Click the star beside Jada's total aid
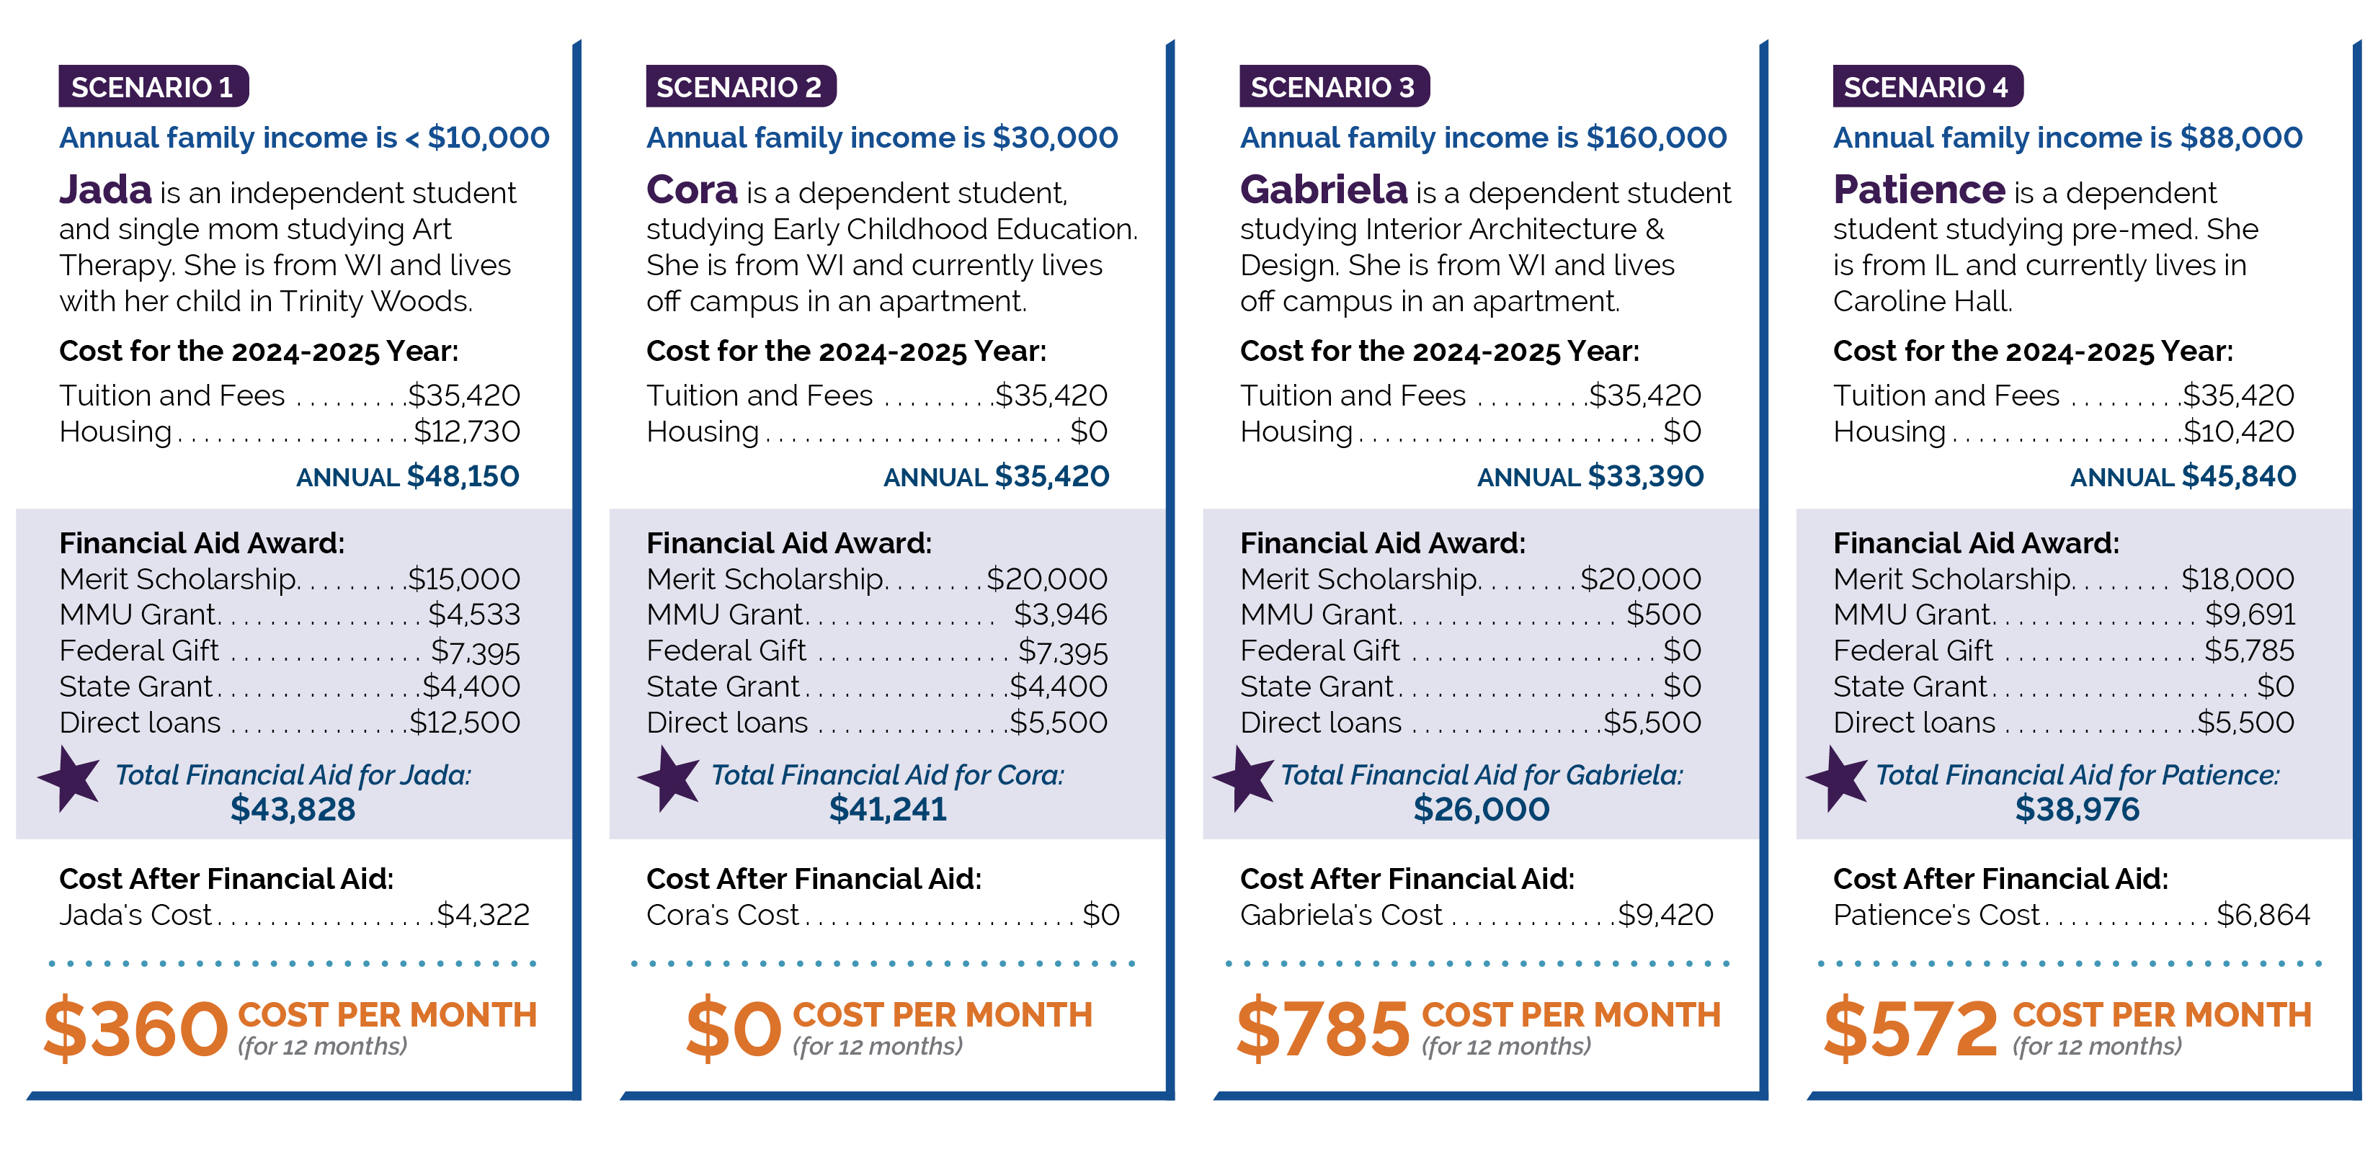The height and width of the screenshot is (1162, 2378). pos(69,778)
